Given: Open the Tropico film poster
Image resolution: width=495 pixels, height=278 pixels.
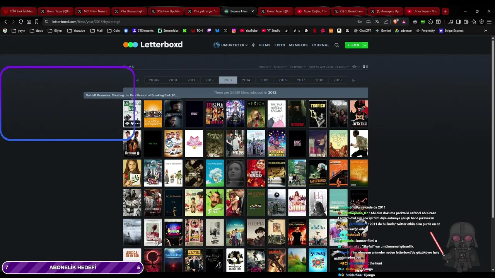Looking at the screenshot, I should coord(318,114).
